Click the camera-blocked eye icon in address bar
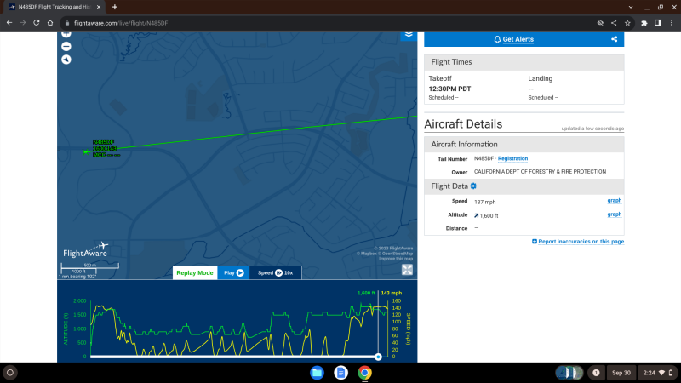This screenshot has width=681, height=383. (x=600, y=23)
